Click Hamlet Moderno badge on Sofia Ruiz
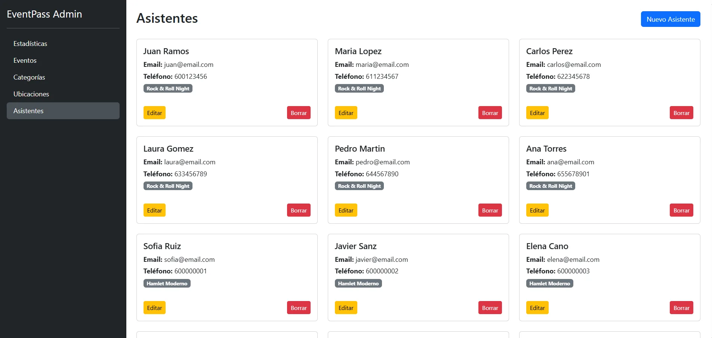 [167, 283]
